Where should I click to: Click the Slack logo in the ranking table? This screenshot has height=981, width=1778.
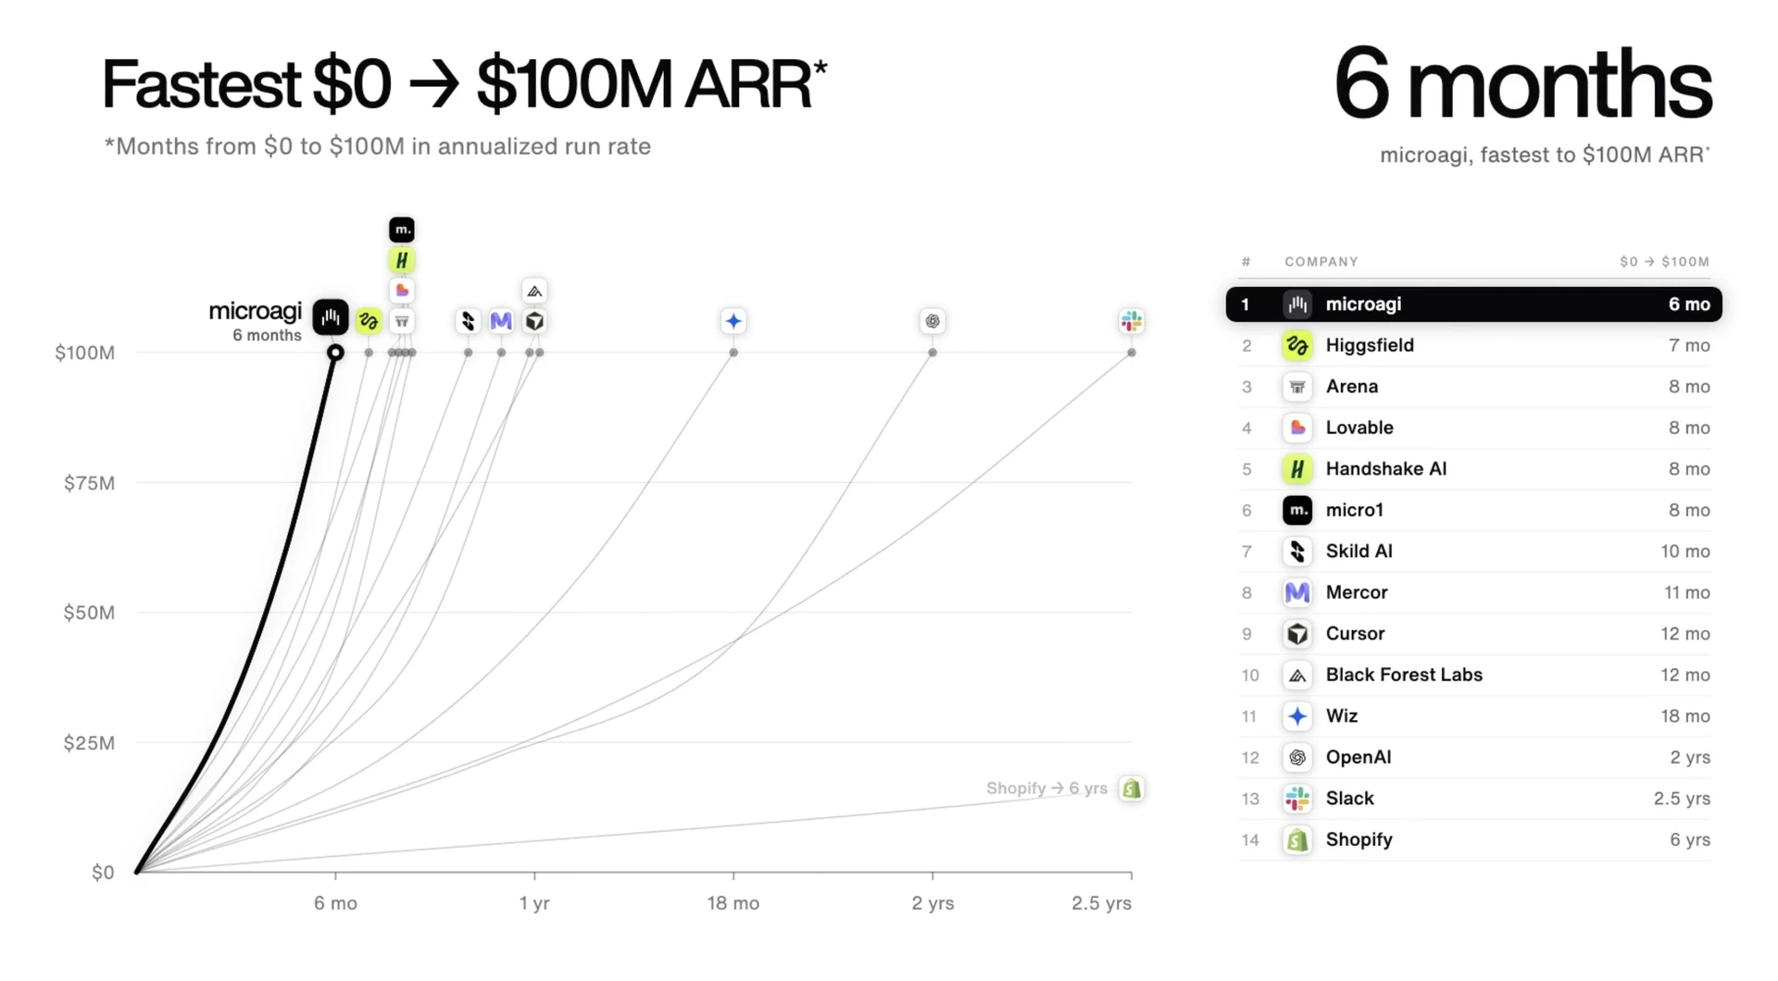(x=1297, y=799)
